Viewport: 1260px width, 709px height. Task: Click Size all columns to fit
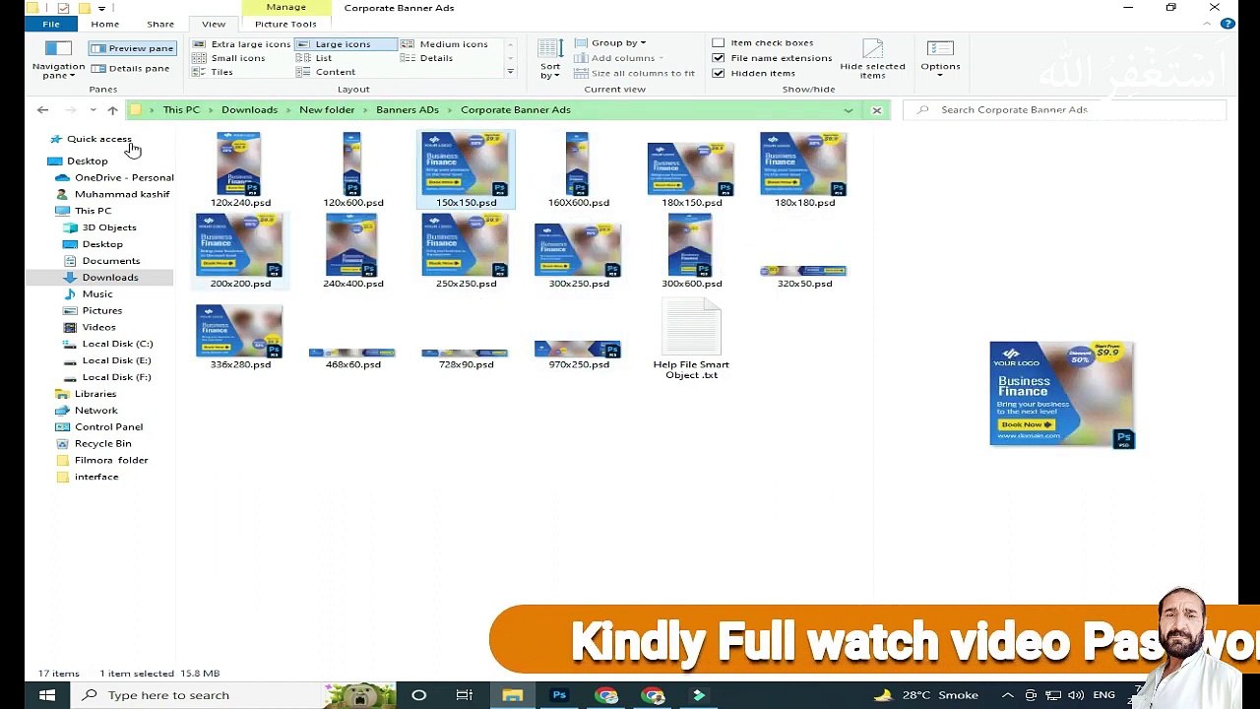[635, 73]
